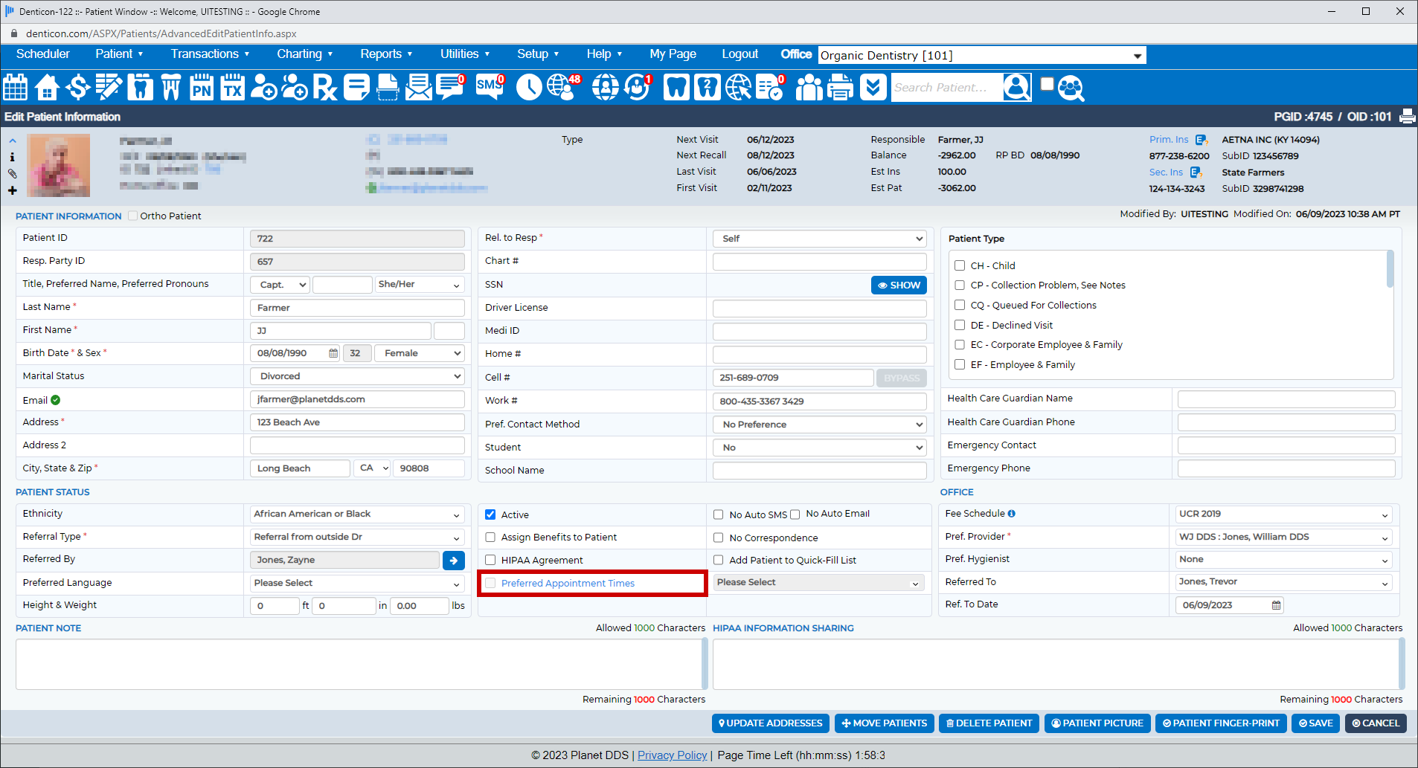
Task: Open the Reports menu
Action: point(386,54)
